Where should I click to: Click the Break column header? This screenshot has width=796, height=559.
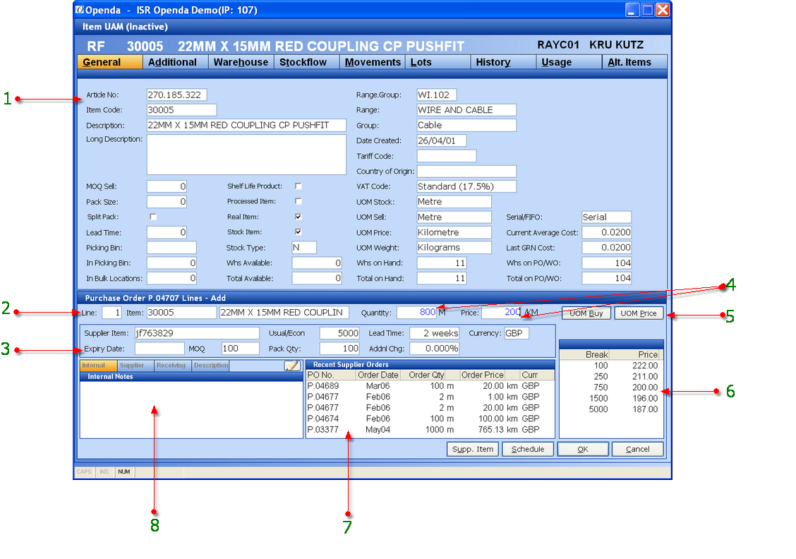585,354
